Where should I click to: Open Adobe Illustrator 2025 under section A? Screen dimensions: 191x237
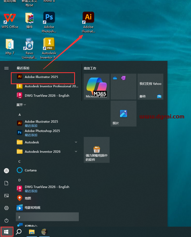47,123
